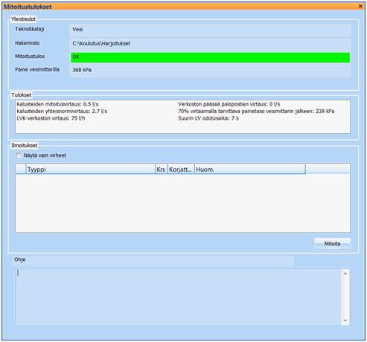Enable the Näytä vain virheet checkbox

(19, 155)
